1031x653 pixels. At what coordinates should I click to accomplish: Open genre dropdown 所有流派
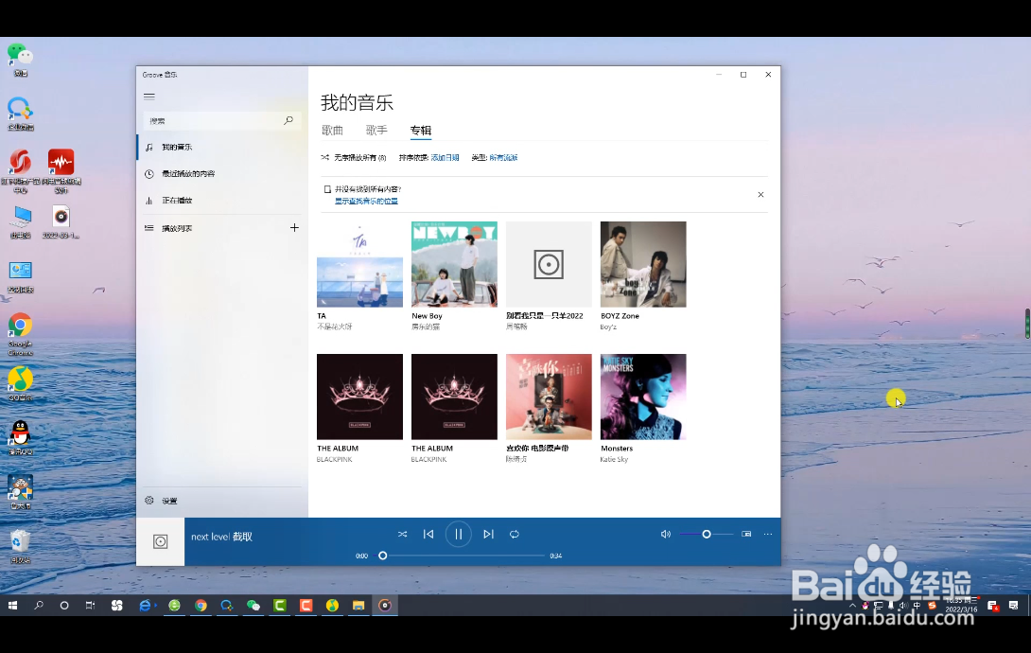tap(503, 158)
